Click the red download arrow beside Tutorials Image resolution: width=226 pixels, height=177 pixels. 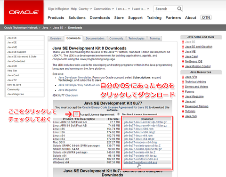point(183,112)
